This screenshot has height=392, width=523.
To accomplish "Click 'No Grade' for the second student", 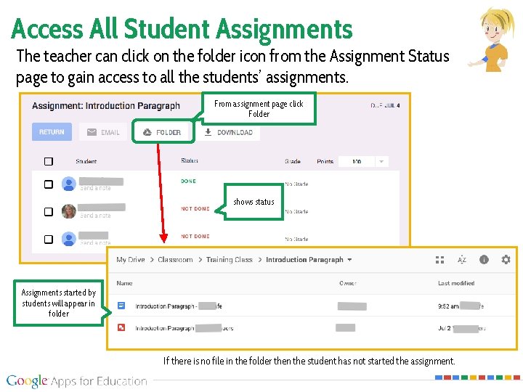I will pyautogui.click(x=296, y=212).
